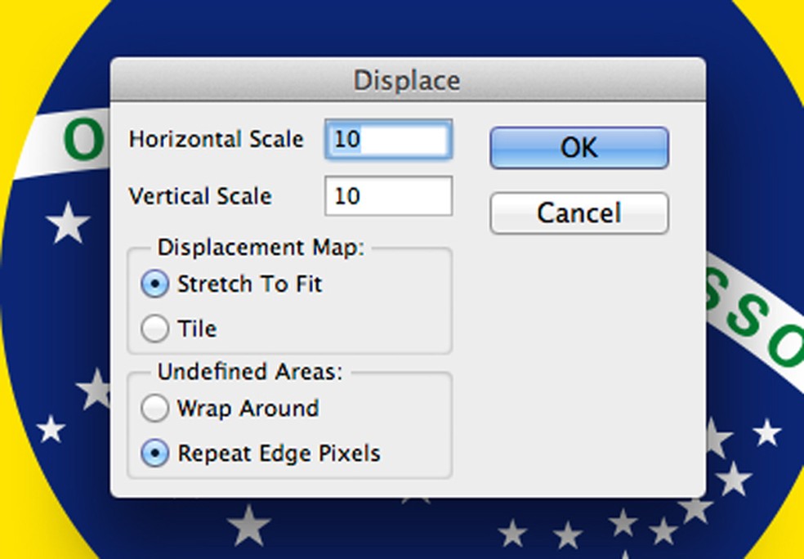
Task: Click the Displacement Map group heading
Action: tap(261, 248)
